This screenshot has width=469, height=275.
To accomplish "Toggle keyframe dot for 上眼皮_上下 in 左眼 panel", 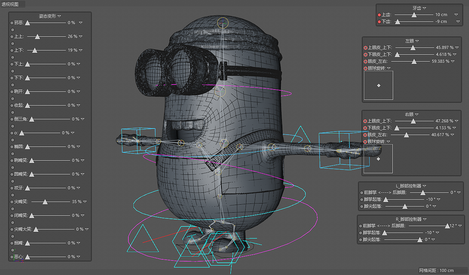I will [x=366, y=48].
